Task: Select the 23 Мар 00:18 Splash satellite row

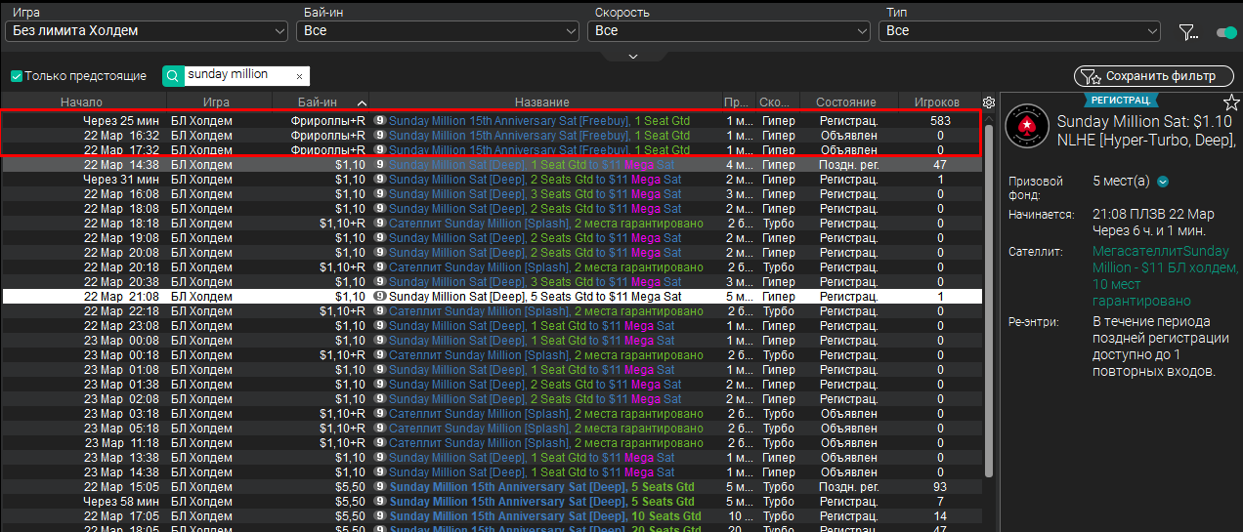Action: [492, 355]
